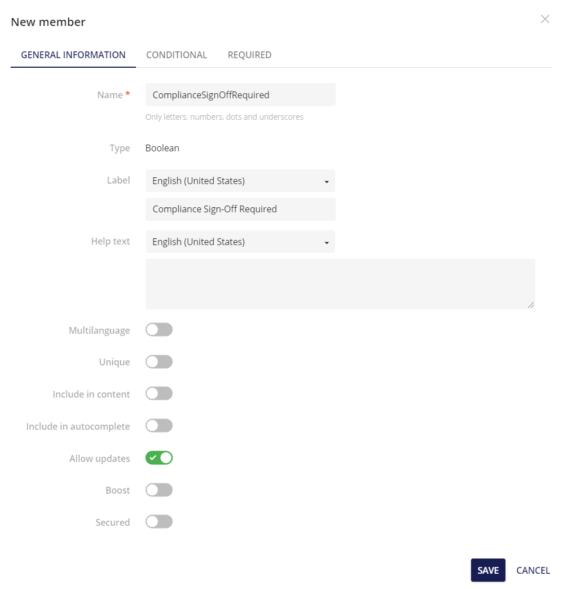Switch to the CONDITIONAL tab
The width and height of the screenshot is (563, 589).
tap(177, 55)
